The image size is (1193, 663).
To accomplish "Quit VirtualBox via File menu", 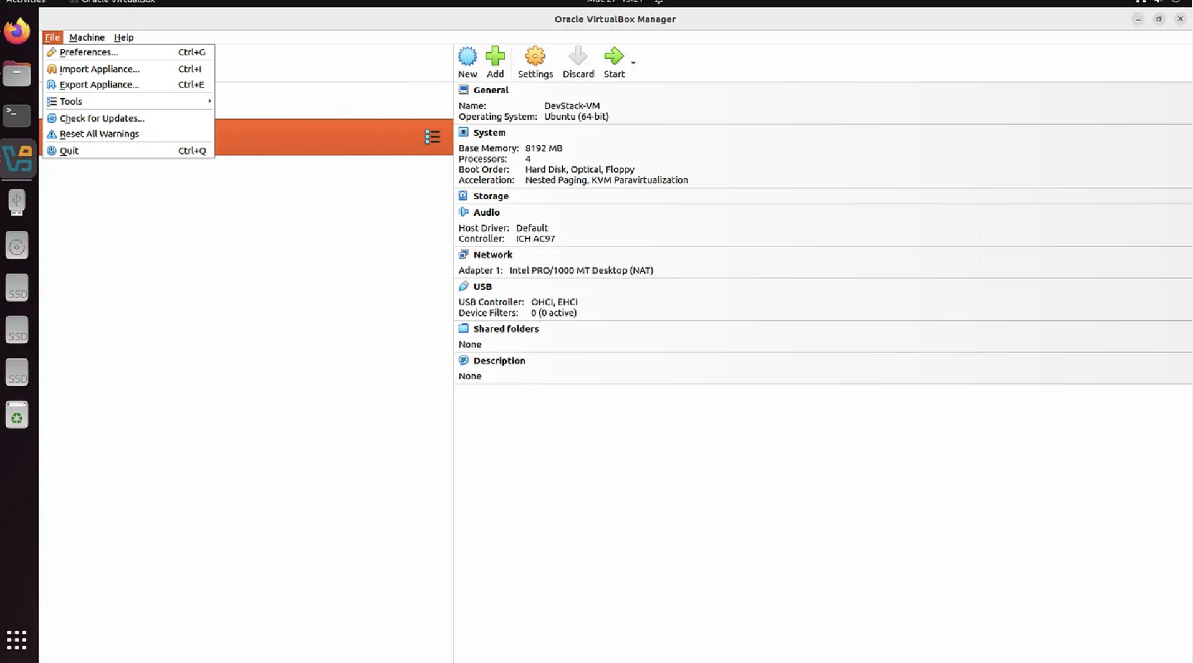I will click(x=128, y=151).
